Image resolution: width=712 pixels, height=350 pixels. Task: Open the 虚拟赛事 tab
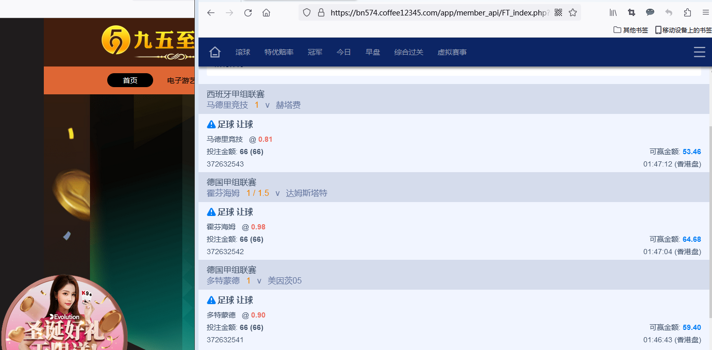pyautogui.click(x=452, y=52)
